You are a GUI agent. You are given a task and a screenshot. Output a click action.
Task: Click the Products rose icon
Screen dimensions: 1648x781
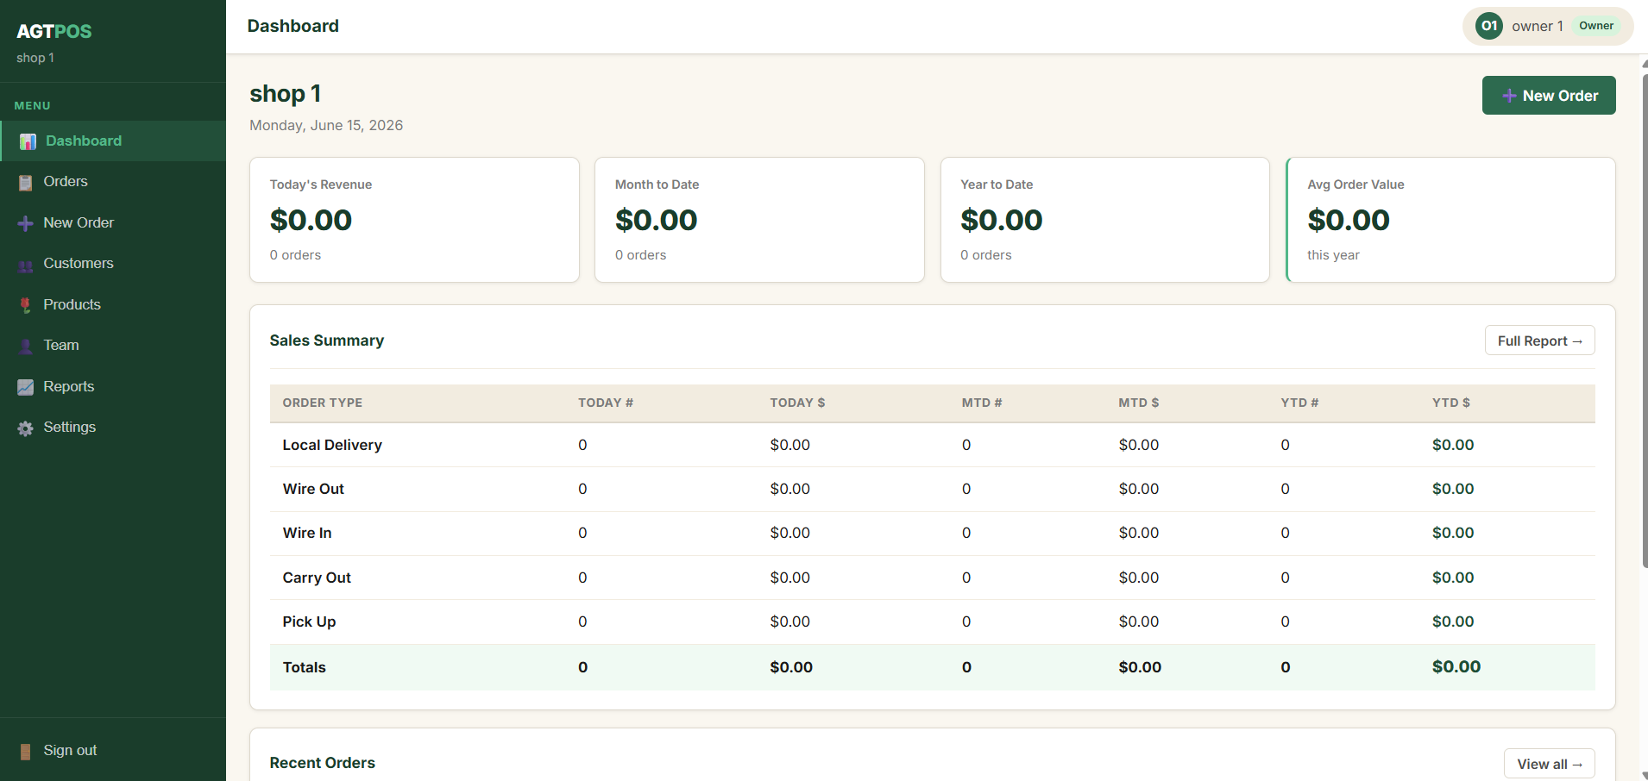tap(26, 305)
